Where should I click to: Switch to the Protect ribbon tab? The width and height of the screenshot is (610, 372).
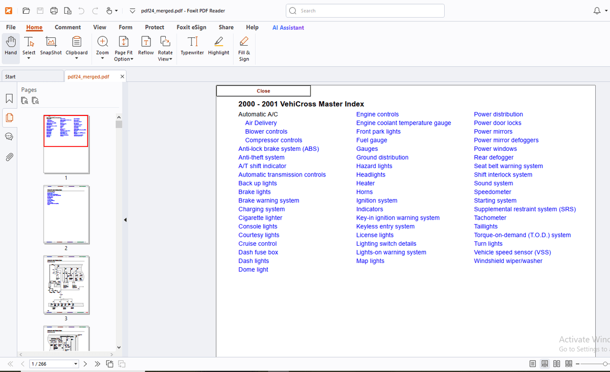pyautogui.click(x=154, y=28)
